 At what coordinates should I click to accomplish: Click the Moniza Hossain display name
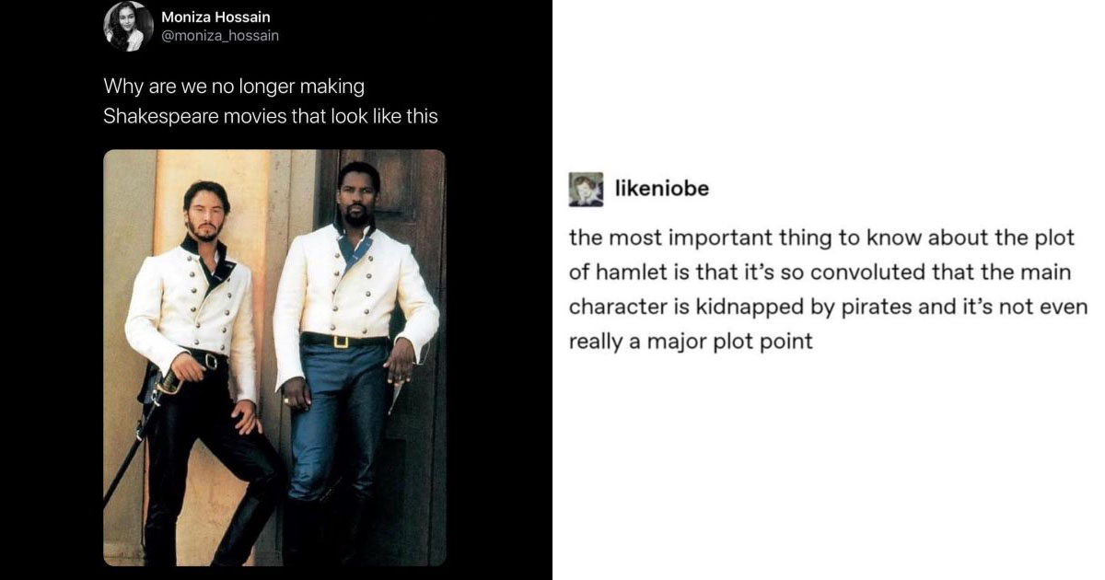[x=215, y=17]
